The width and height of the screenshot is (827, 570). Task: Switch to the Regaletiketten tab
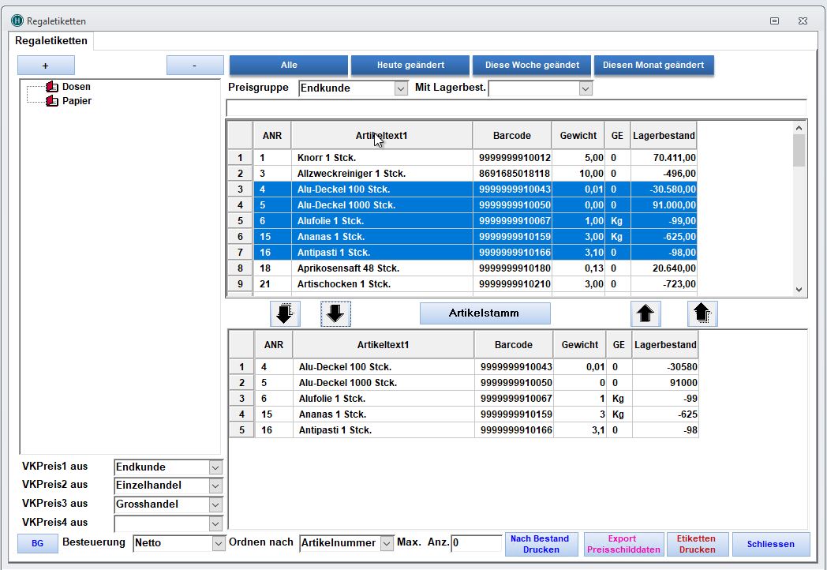pyautogui.click(x=51, y=40)
